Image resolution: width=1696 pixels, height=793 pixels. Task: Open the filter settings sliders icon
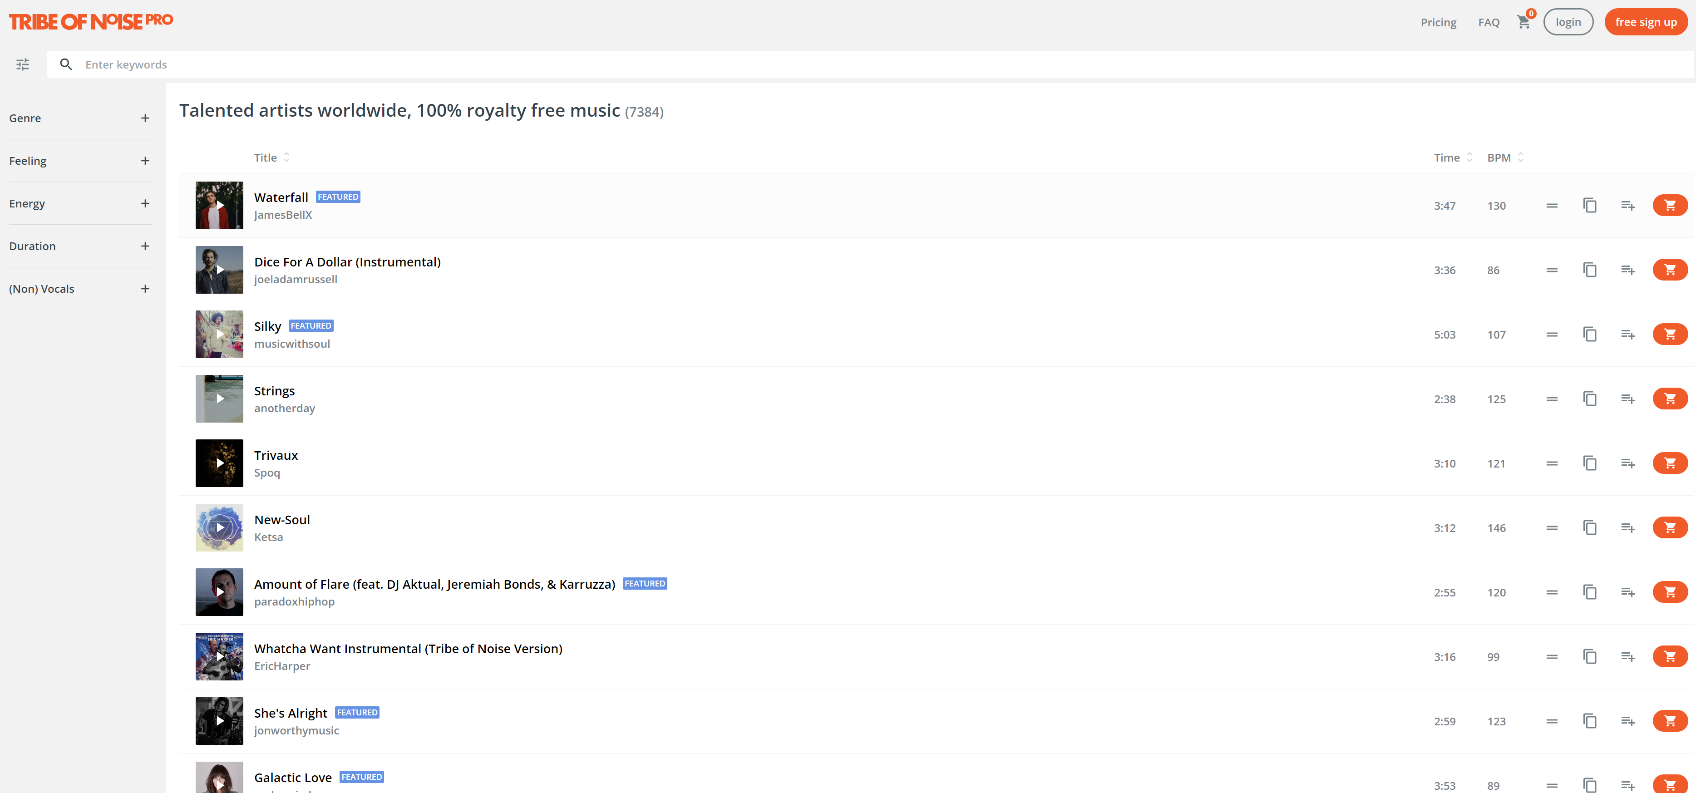pos(22,64)
